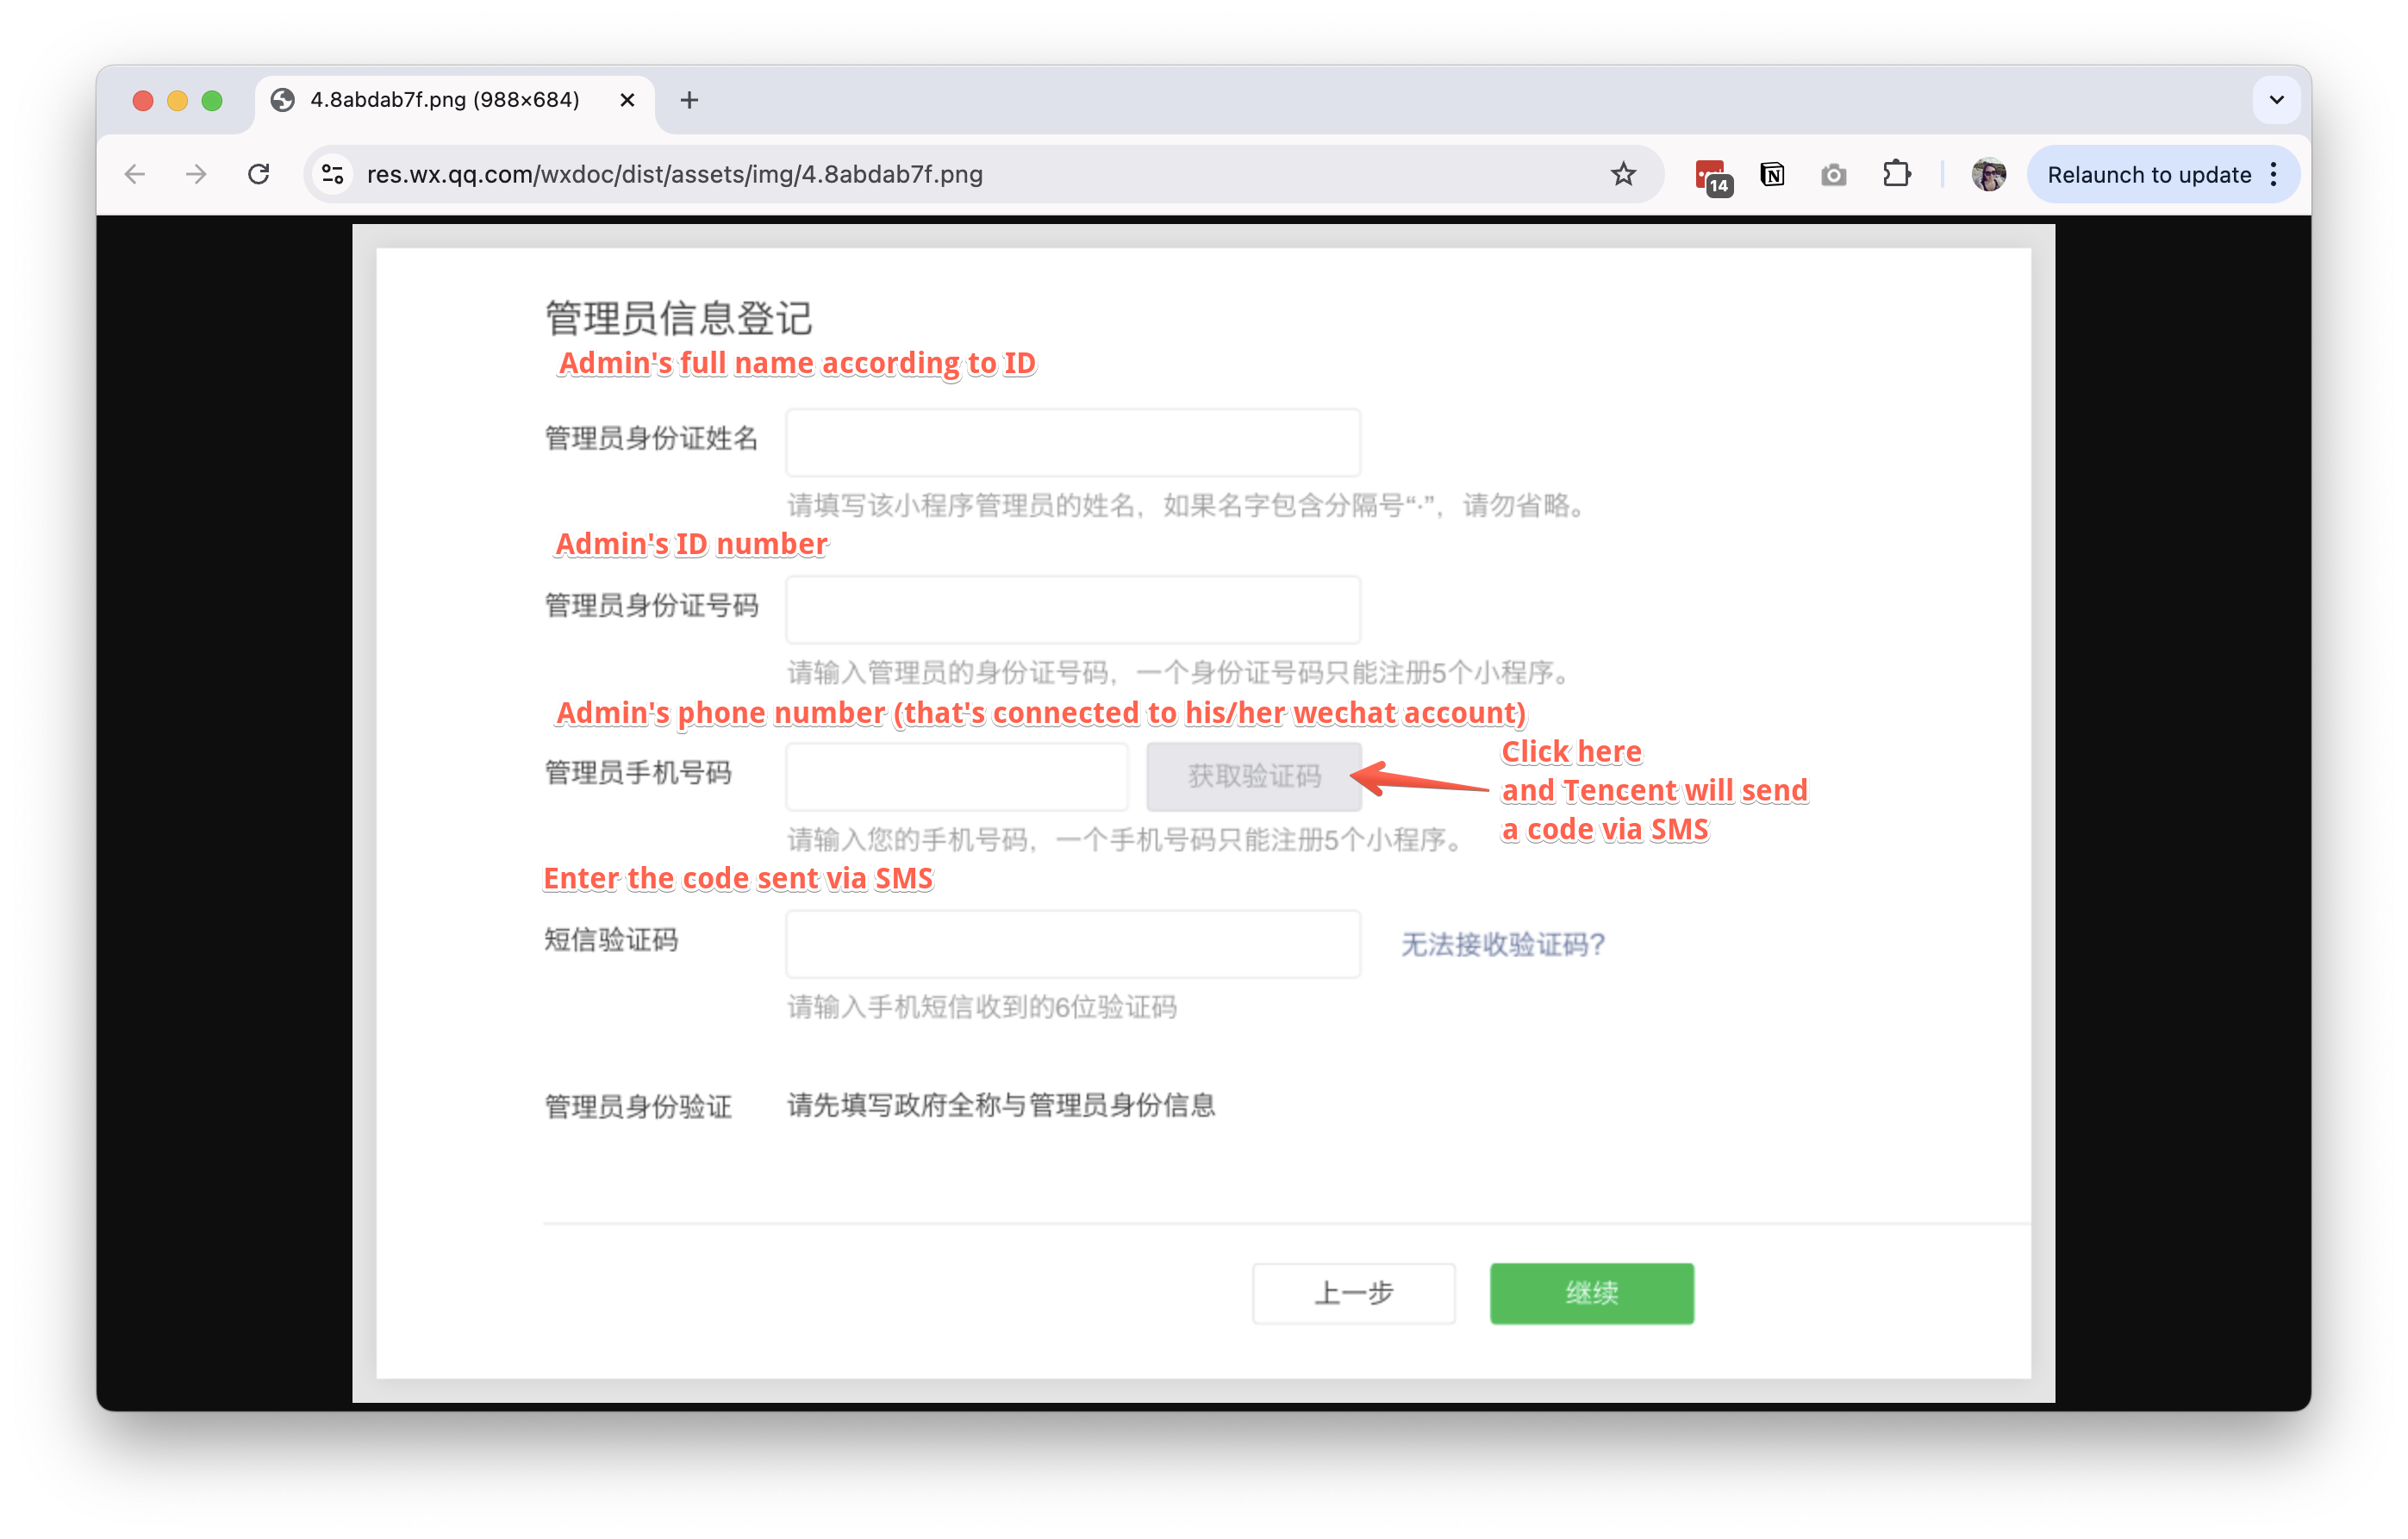Click the 上一步 previous step button

coord(1354,1293)
